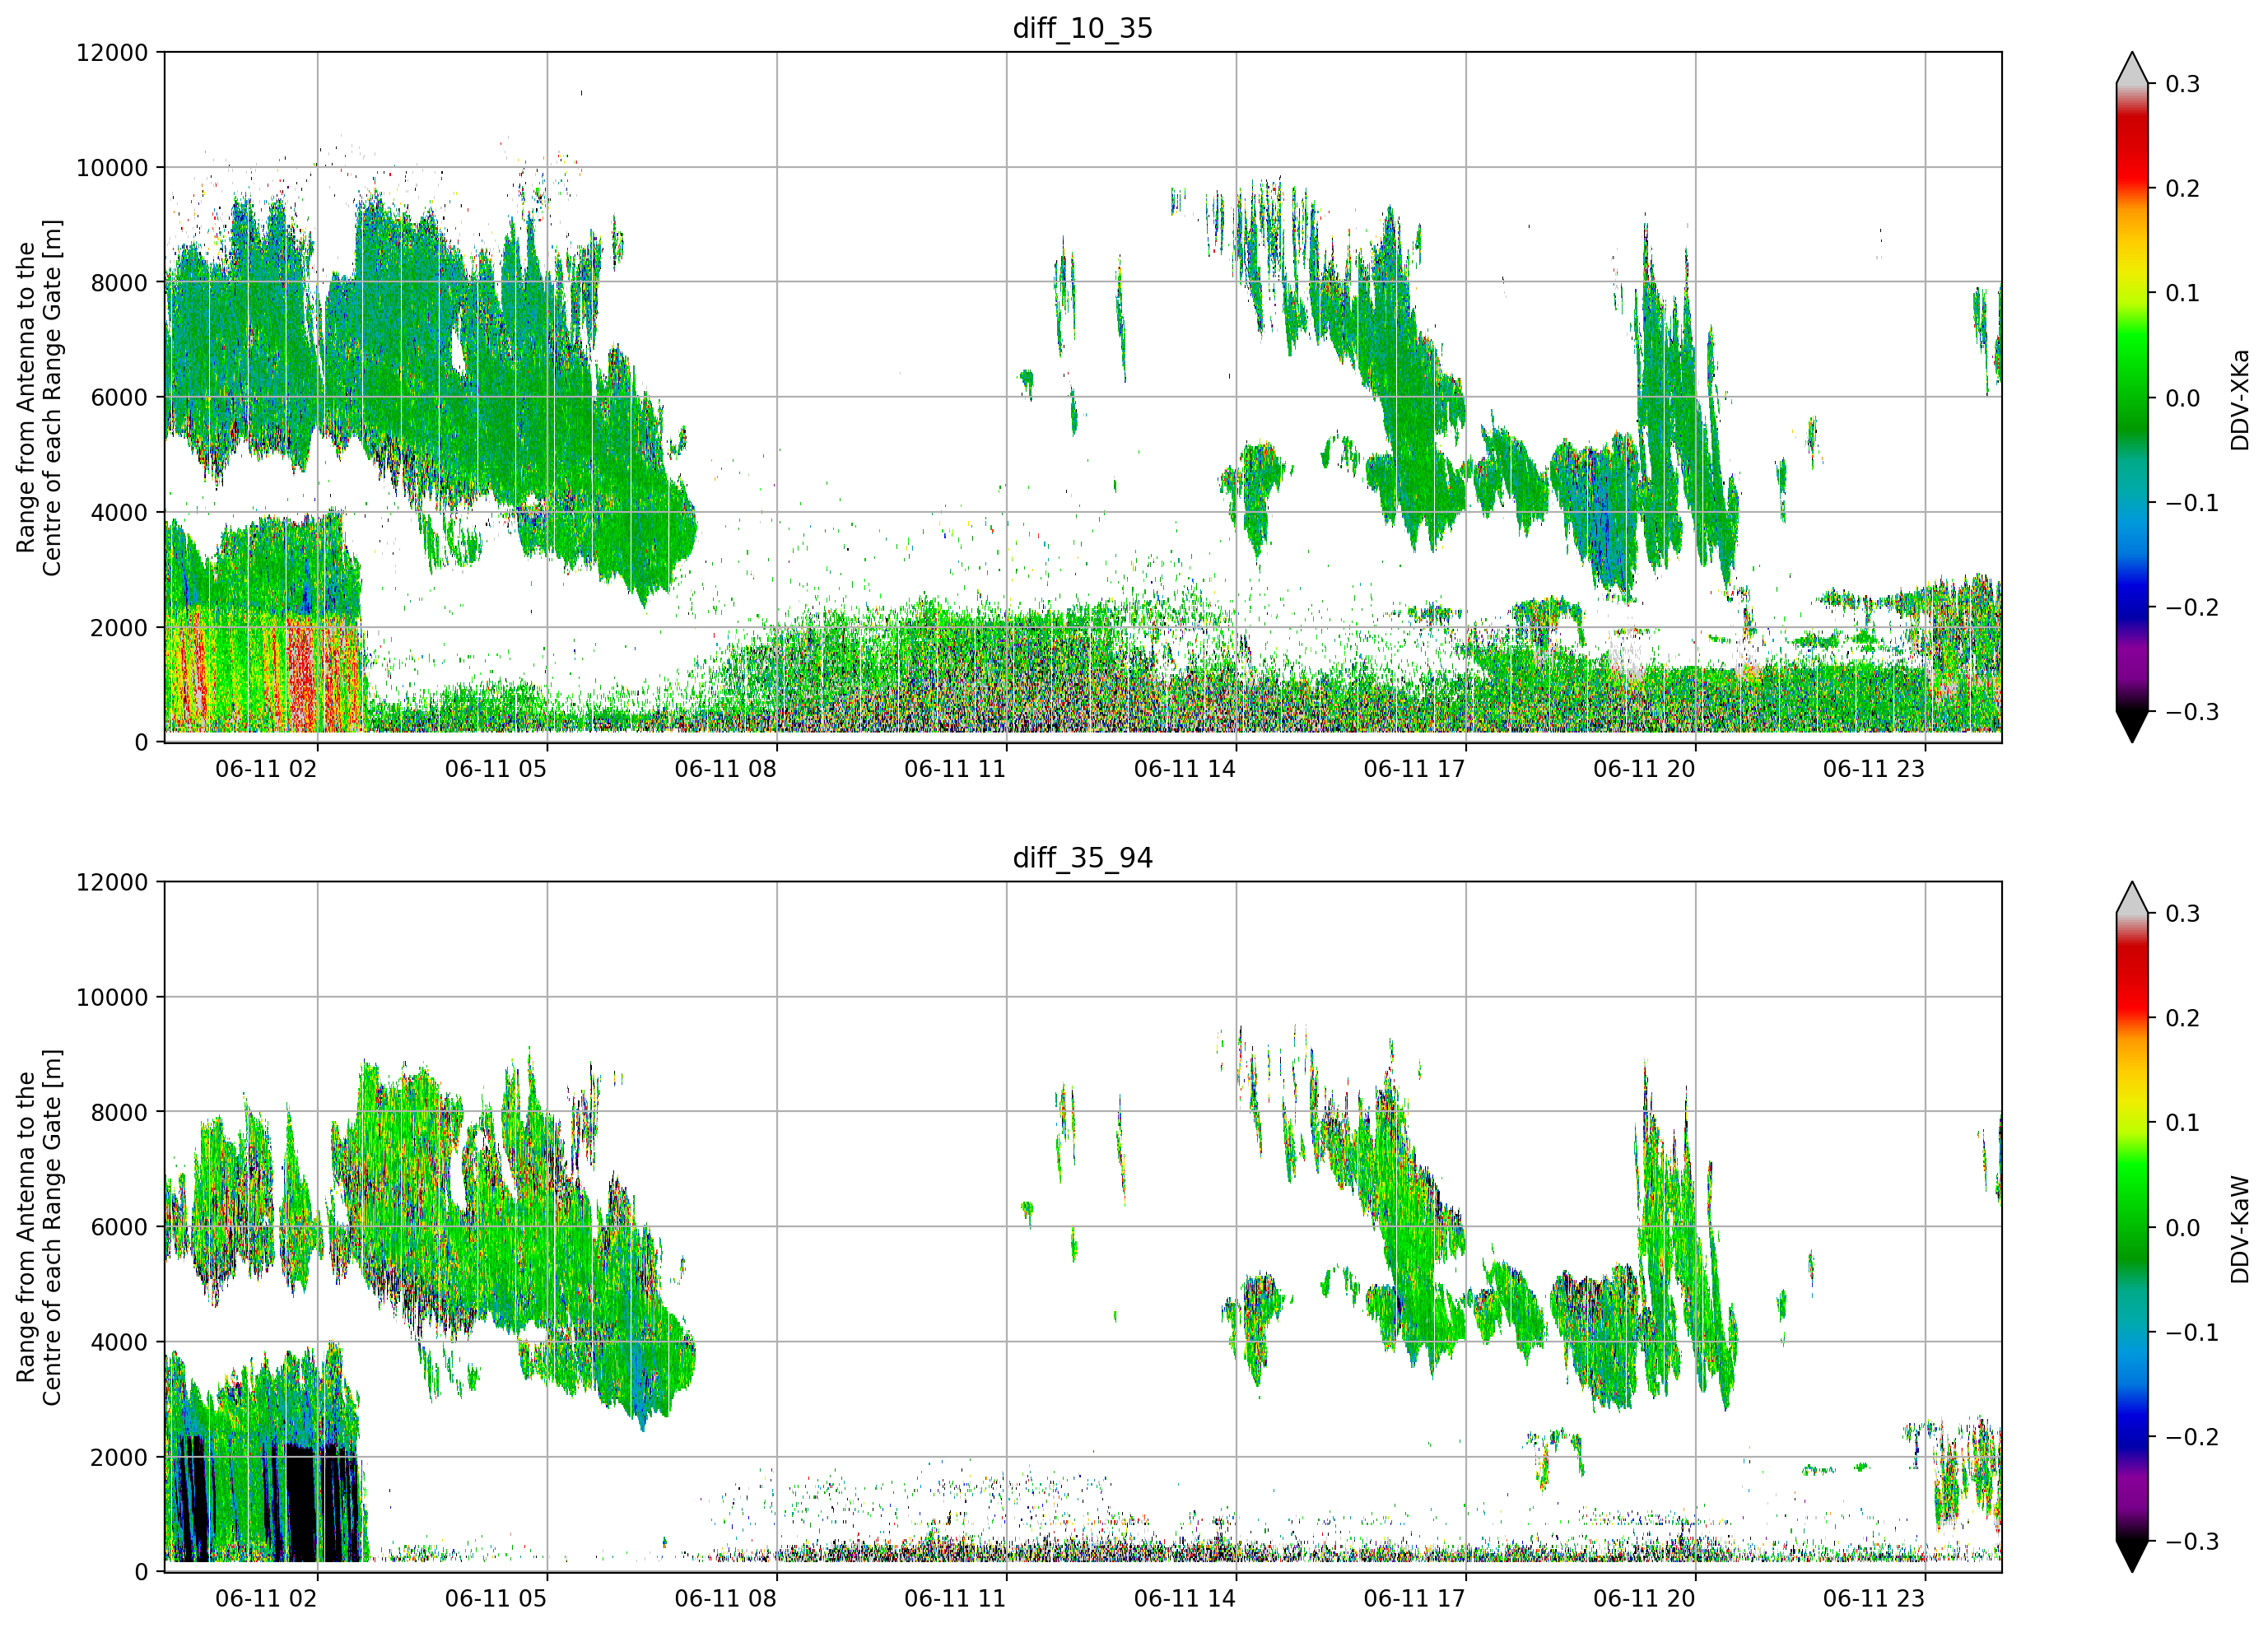Click the 4000 y-tick of diff_10_35 plot
Image resolution: width=2268 pixels, height=1628 pixels.
click(119, 513)
